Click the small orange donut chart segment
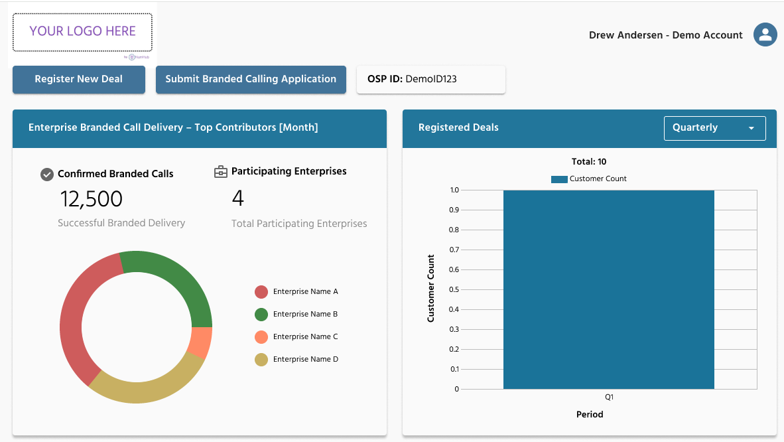Image resolution: width=784 pixels, height=442 pixels. (200, 342)
